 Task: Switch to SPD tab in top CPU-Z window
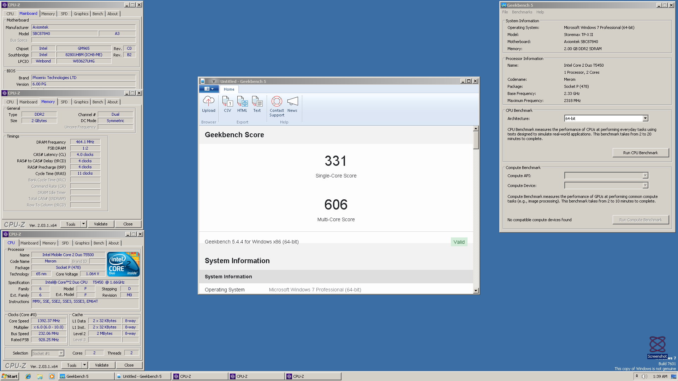click(64, 14)
